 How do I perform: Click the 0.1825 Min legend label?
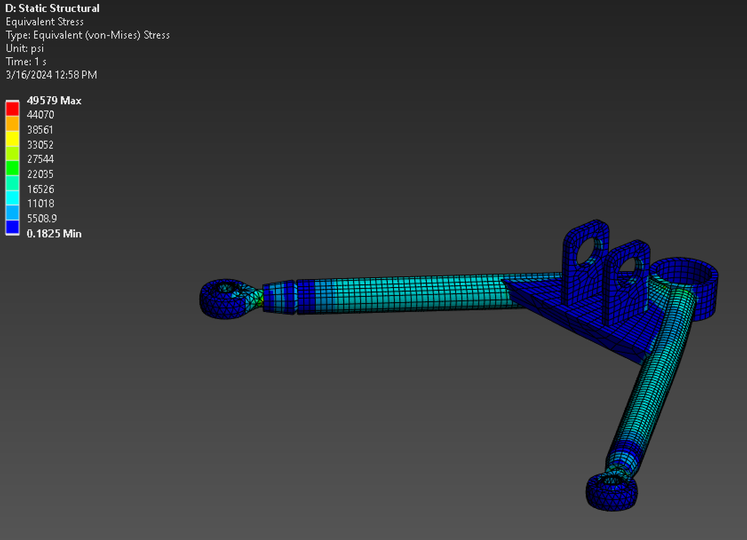(x=54, y=233)
